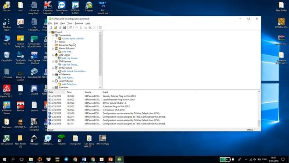Click the KEPServerEX taskbar icon
The image size is (289, 163).
tap(119, 159)
